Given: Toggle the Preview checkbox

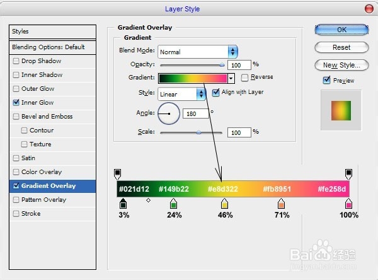Looking at the screenshot, I should coord(326,80).
